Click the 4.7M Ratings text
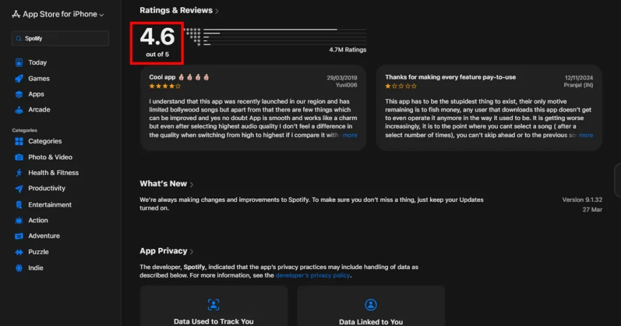The height and width of the screenshot is (326, 621). (347, 50)
